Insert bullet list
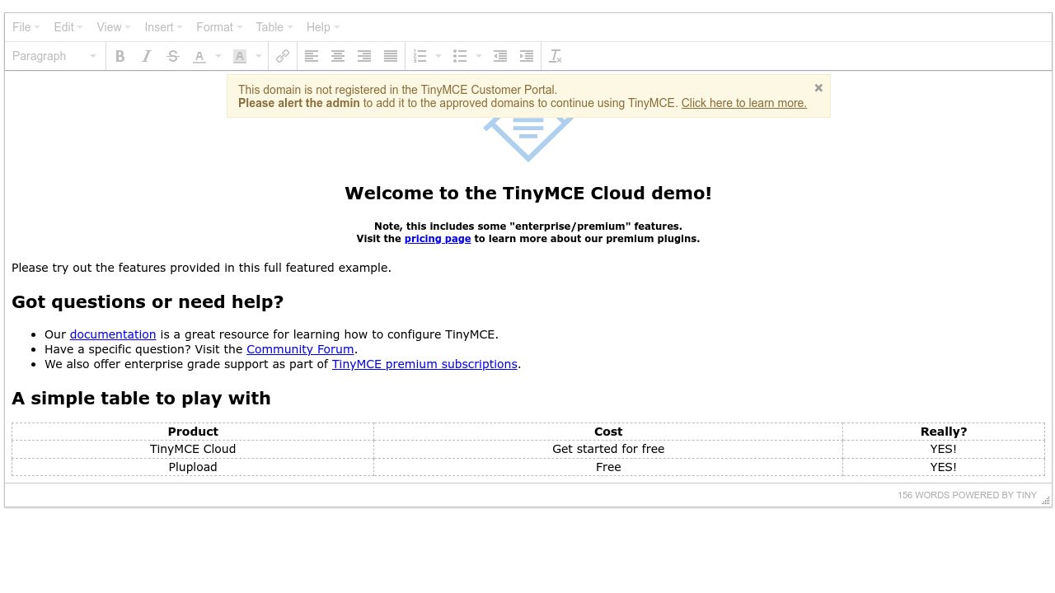Viewport: 1055px width, 593px height. [x=461, y=56]
